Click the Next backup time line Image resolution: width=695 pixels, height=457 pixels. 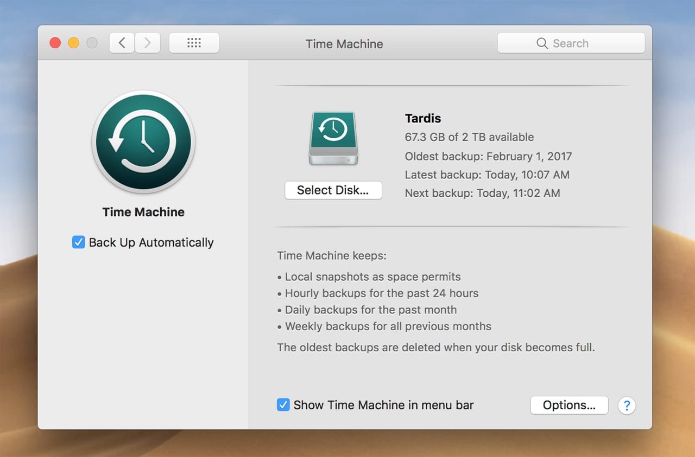click(482, 193)
